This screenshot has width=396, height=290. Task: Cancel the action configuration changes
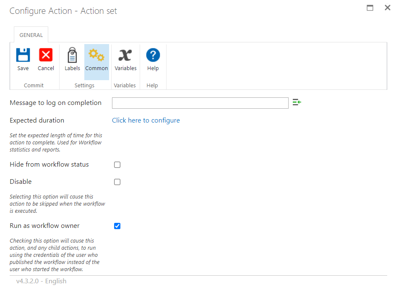46,60
